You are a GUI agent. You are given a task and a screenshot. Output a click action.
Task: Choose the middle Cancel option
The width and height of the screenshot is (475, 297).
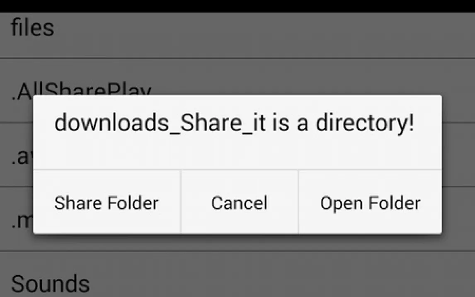pos(240,202)
